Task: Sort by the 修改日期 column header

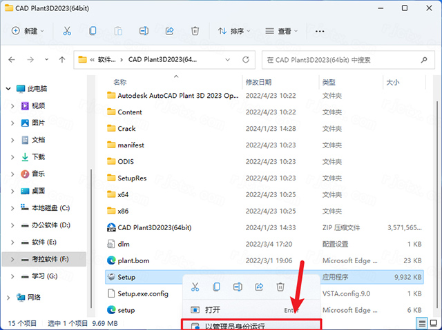Action: click(258, 82)
